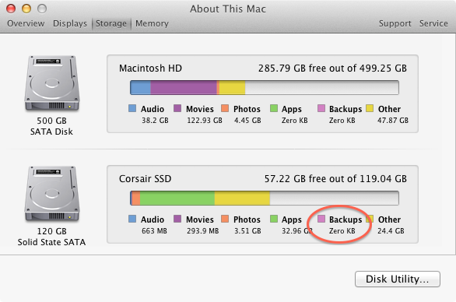
Task: Open the Displays tab
Action: click(70, 23)
